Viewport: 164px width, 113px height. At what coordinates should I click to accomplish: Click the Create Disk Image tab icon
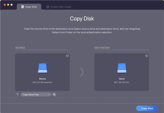coord(48,7)
